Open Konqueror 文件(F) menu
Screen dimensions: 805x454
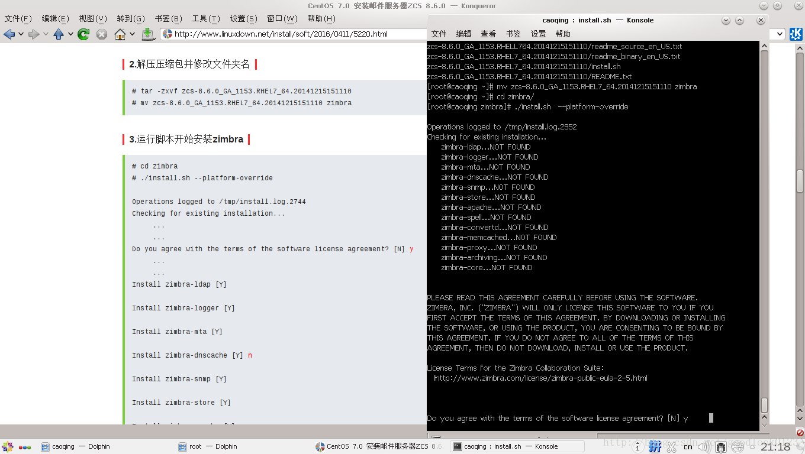pos(18,19)
